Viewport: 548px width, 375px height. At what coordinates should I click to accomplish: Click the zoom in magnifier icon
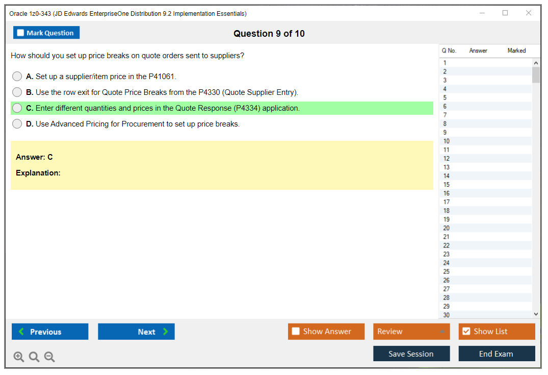tap(19, 357)
